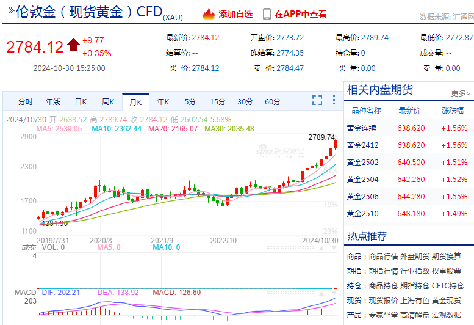Click the DEA: 138.92 indicator value
Image resolution: width=474 pixels, height=325 pixels.
(118, 293)
